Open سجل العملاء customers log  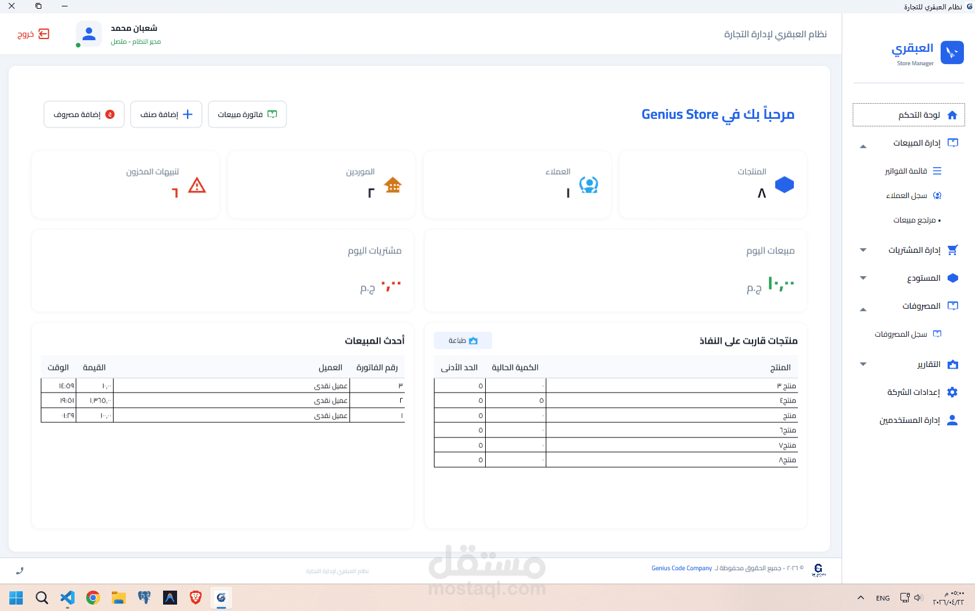click(x=906, y=195)
